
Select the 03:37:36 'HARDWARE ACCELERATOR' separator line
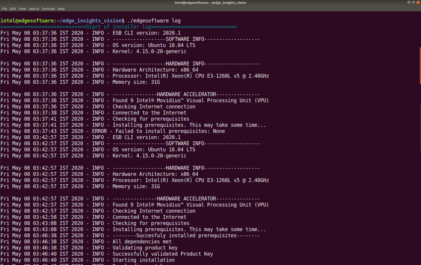click(x=130, y=94)
